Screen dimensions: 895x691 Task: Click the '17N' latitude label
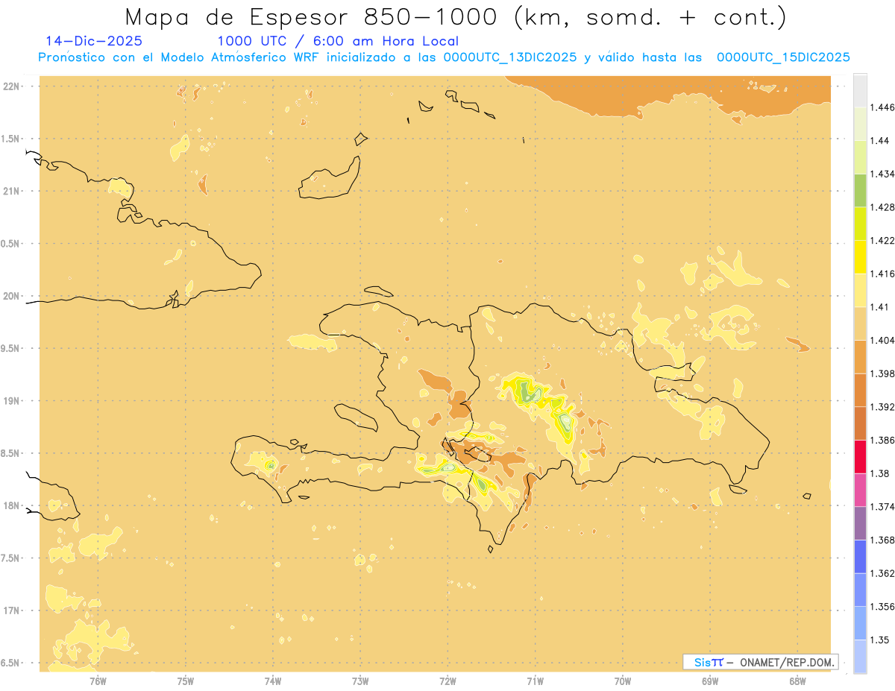click(x=12, y=610)
